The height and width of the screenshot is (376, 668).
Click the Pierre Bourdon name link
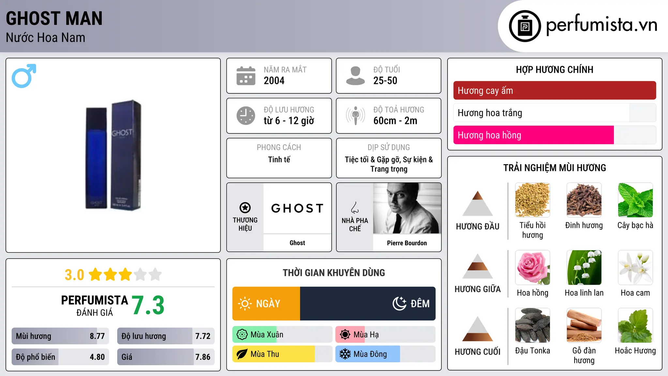click(407, 243)
